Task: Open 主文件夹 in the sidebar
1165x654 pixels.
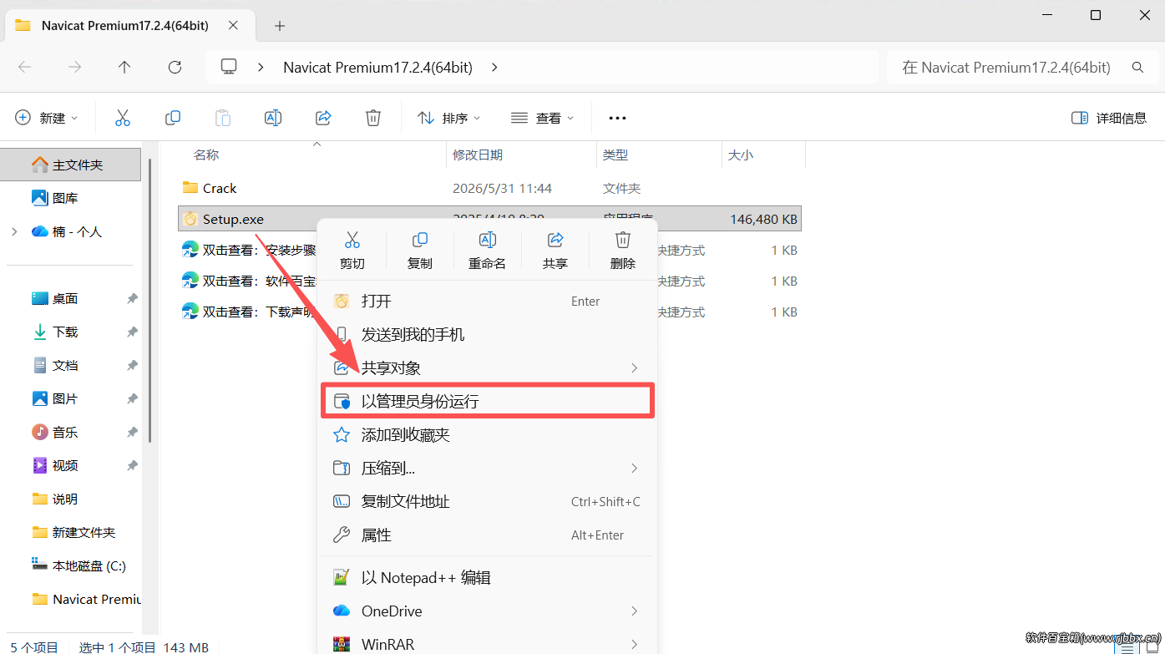Action: point(71,165)
